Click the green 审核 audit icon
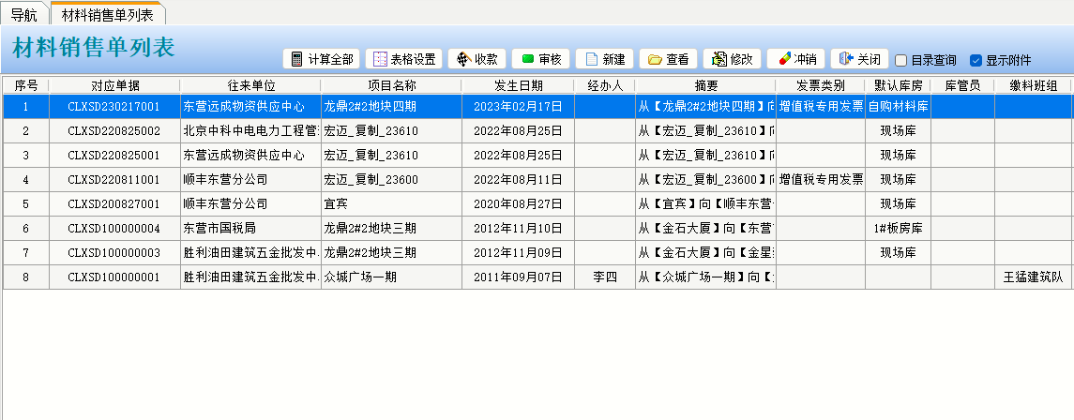 pyautogui.click(x=527, y=59)
